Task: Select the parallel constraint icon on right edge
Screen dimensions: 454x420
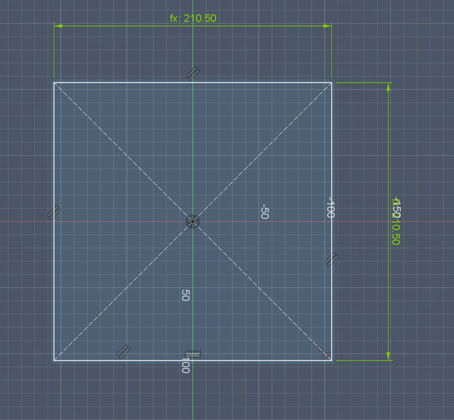Action: (x=332, y=259)
